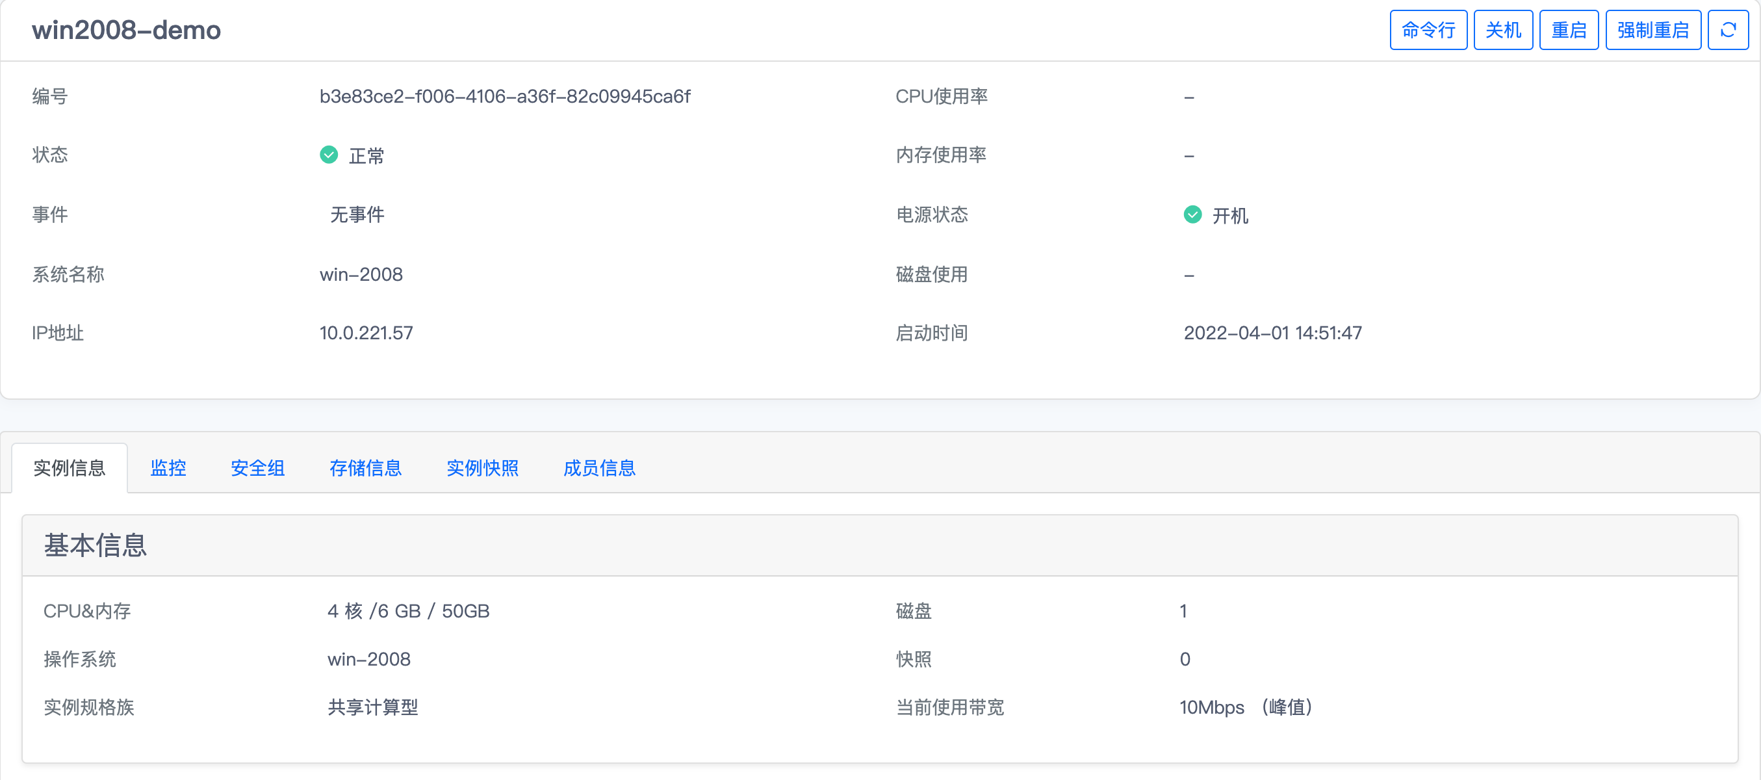The height and width of the screenshot is (780, 1761).
Task: Click the 基本信息 section header
Action: [x=96, y=545]
